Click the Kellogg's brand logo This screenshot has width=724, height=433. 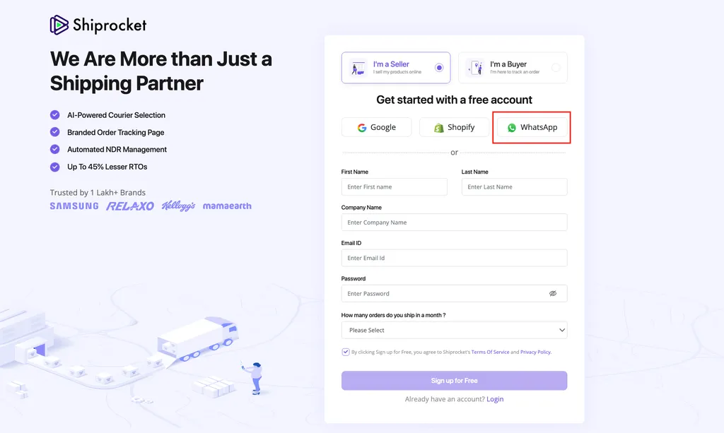click(x=178, y=206)
